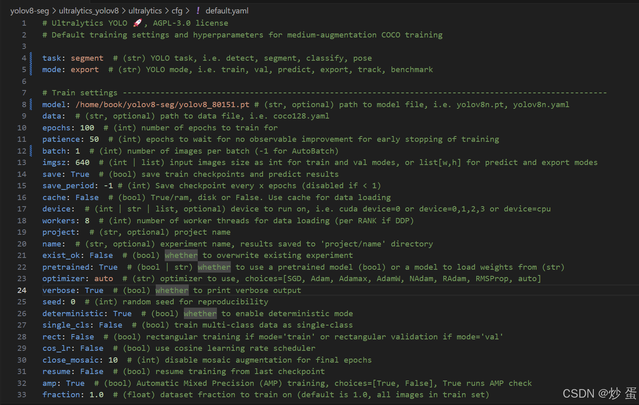Click the cos_lr value False
The image size is (639, 405).
(92, 348)
